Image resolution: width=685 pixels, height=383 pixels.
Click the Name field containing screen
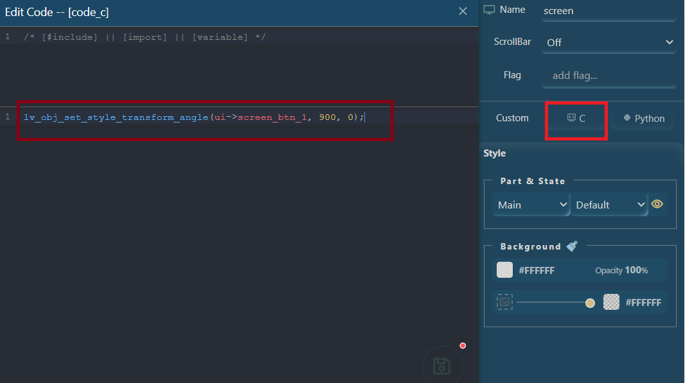click(608, 11)
